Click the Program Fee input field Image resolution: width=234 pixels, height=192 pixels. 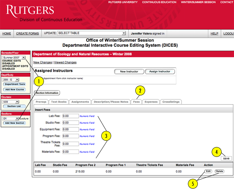[x=71, y=136]
